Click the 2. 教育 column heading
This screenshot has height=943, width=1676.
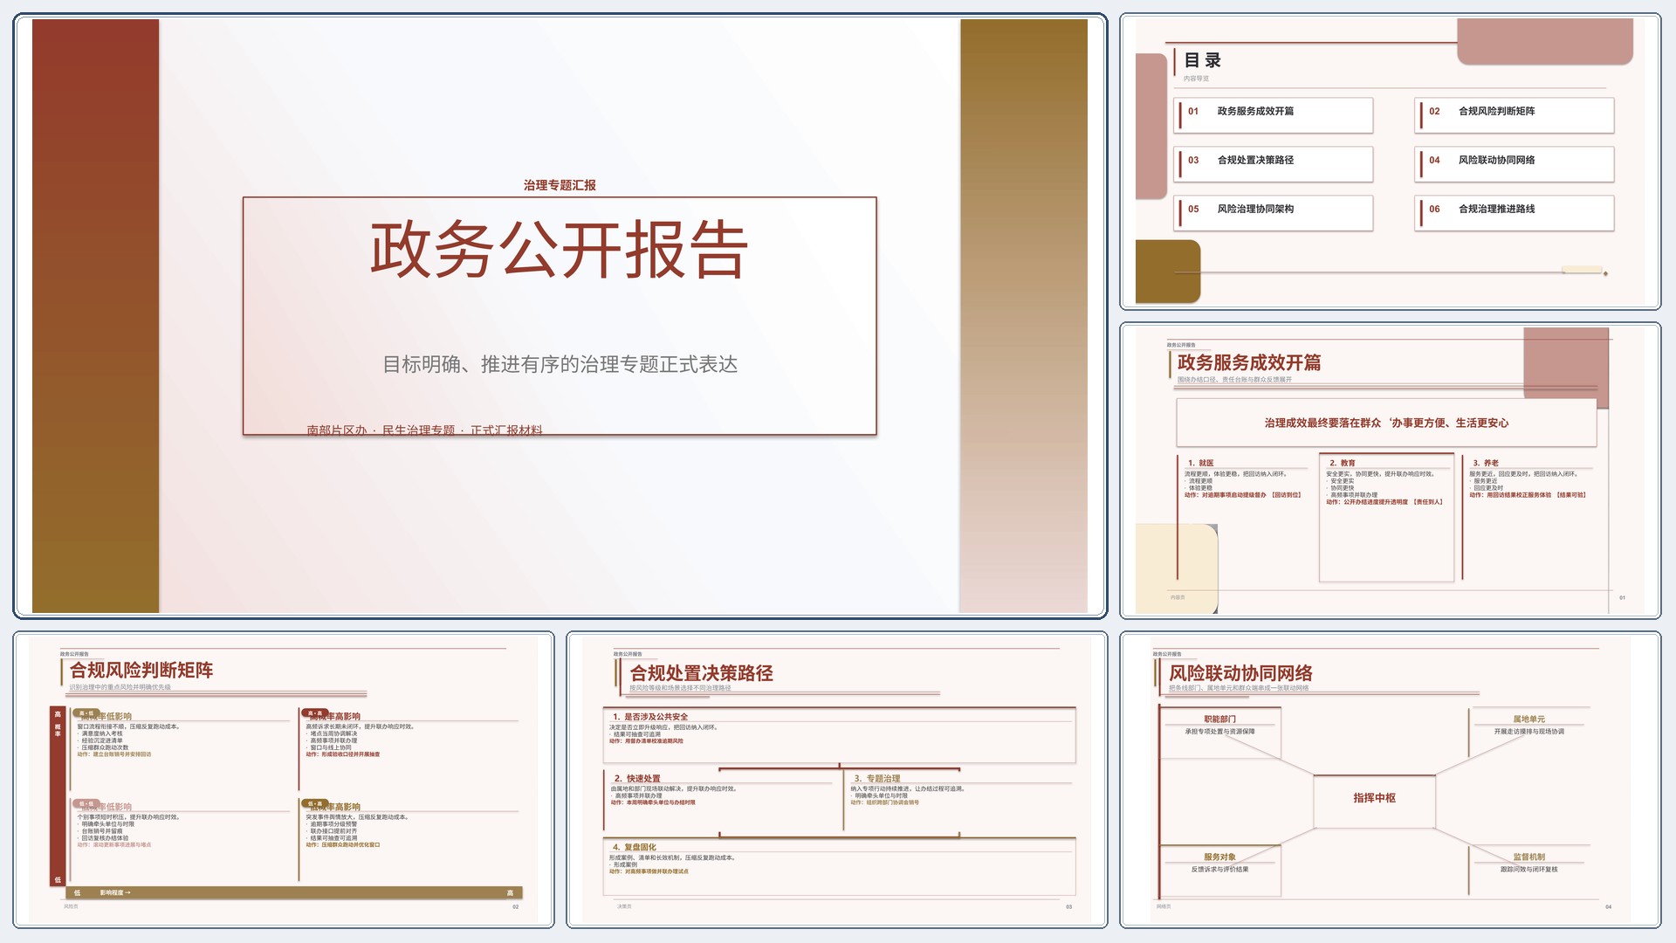1343,463
